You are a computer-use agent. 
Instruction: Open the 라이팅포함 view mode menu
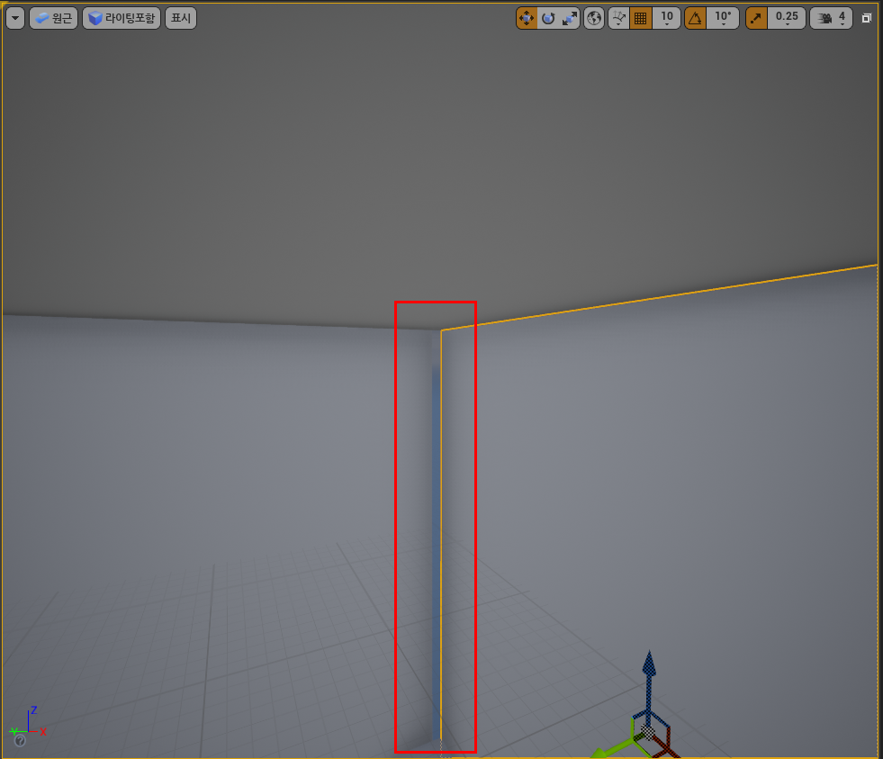[122, 18]
